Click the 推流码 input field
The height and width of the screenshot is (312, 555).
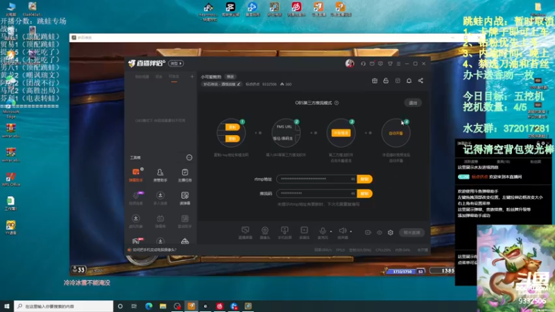316,193
